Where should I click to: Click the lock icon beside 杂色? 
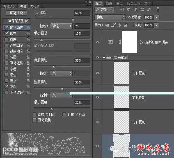pos(28,69)
